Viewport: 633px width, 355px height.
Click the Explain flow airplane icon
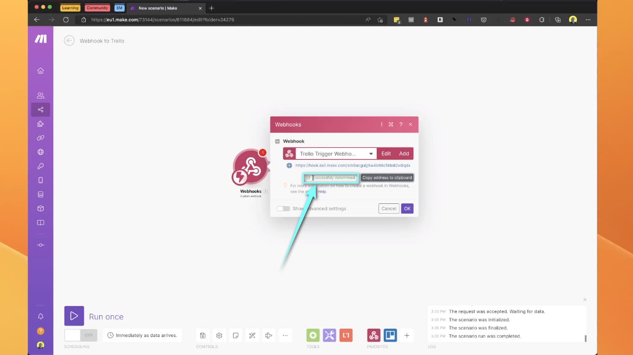point(269,336)
